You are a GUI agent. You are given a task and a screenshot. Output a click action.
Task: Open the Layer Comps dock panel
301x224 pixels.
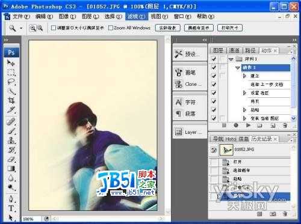[190, 132]
